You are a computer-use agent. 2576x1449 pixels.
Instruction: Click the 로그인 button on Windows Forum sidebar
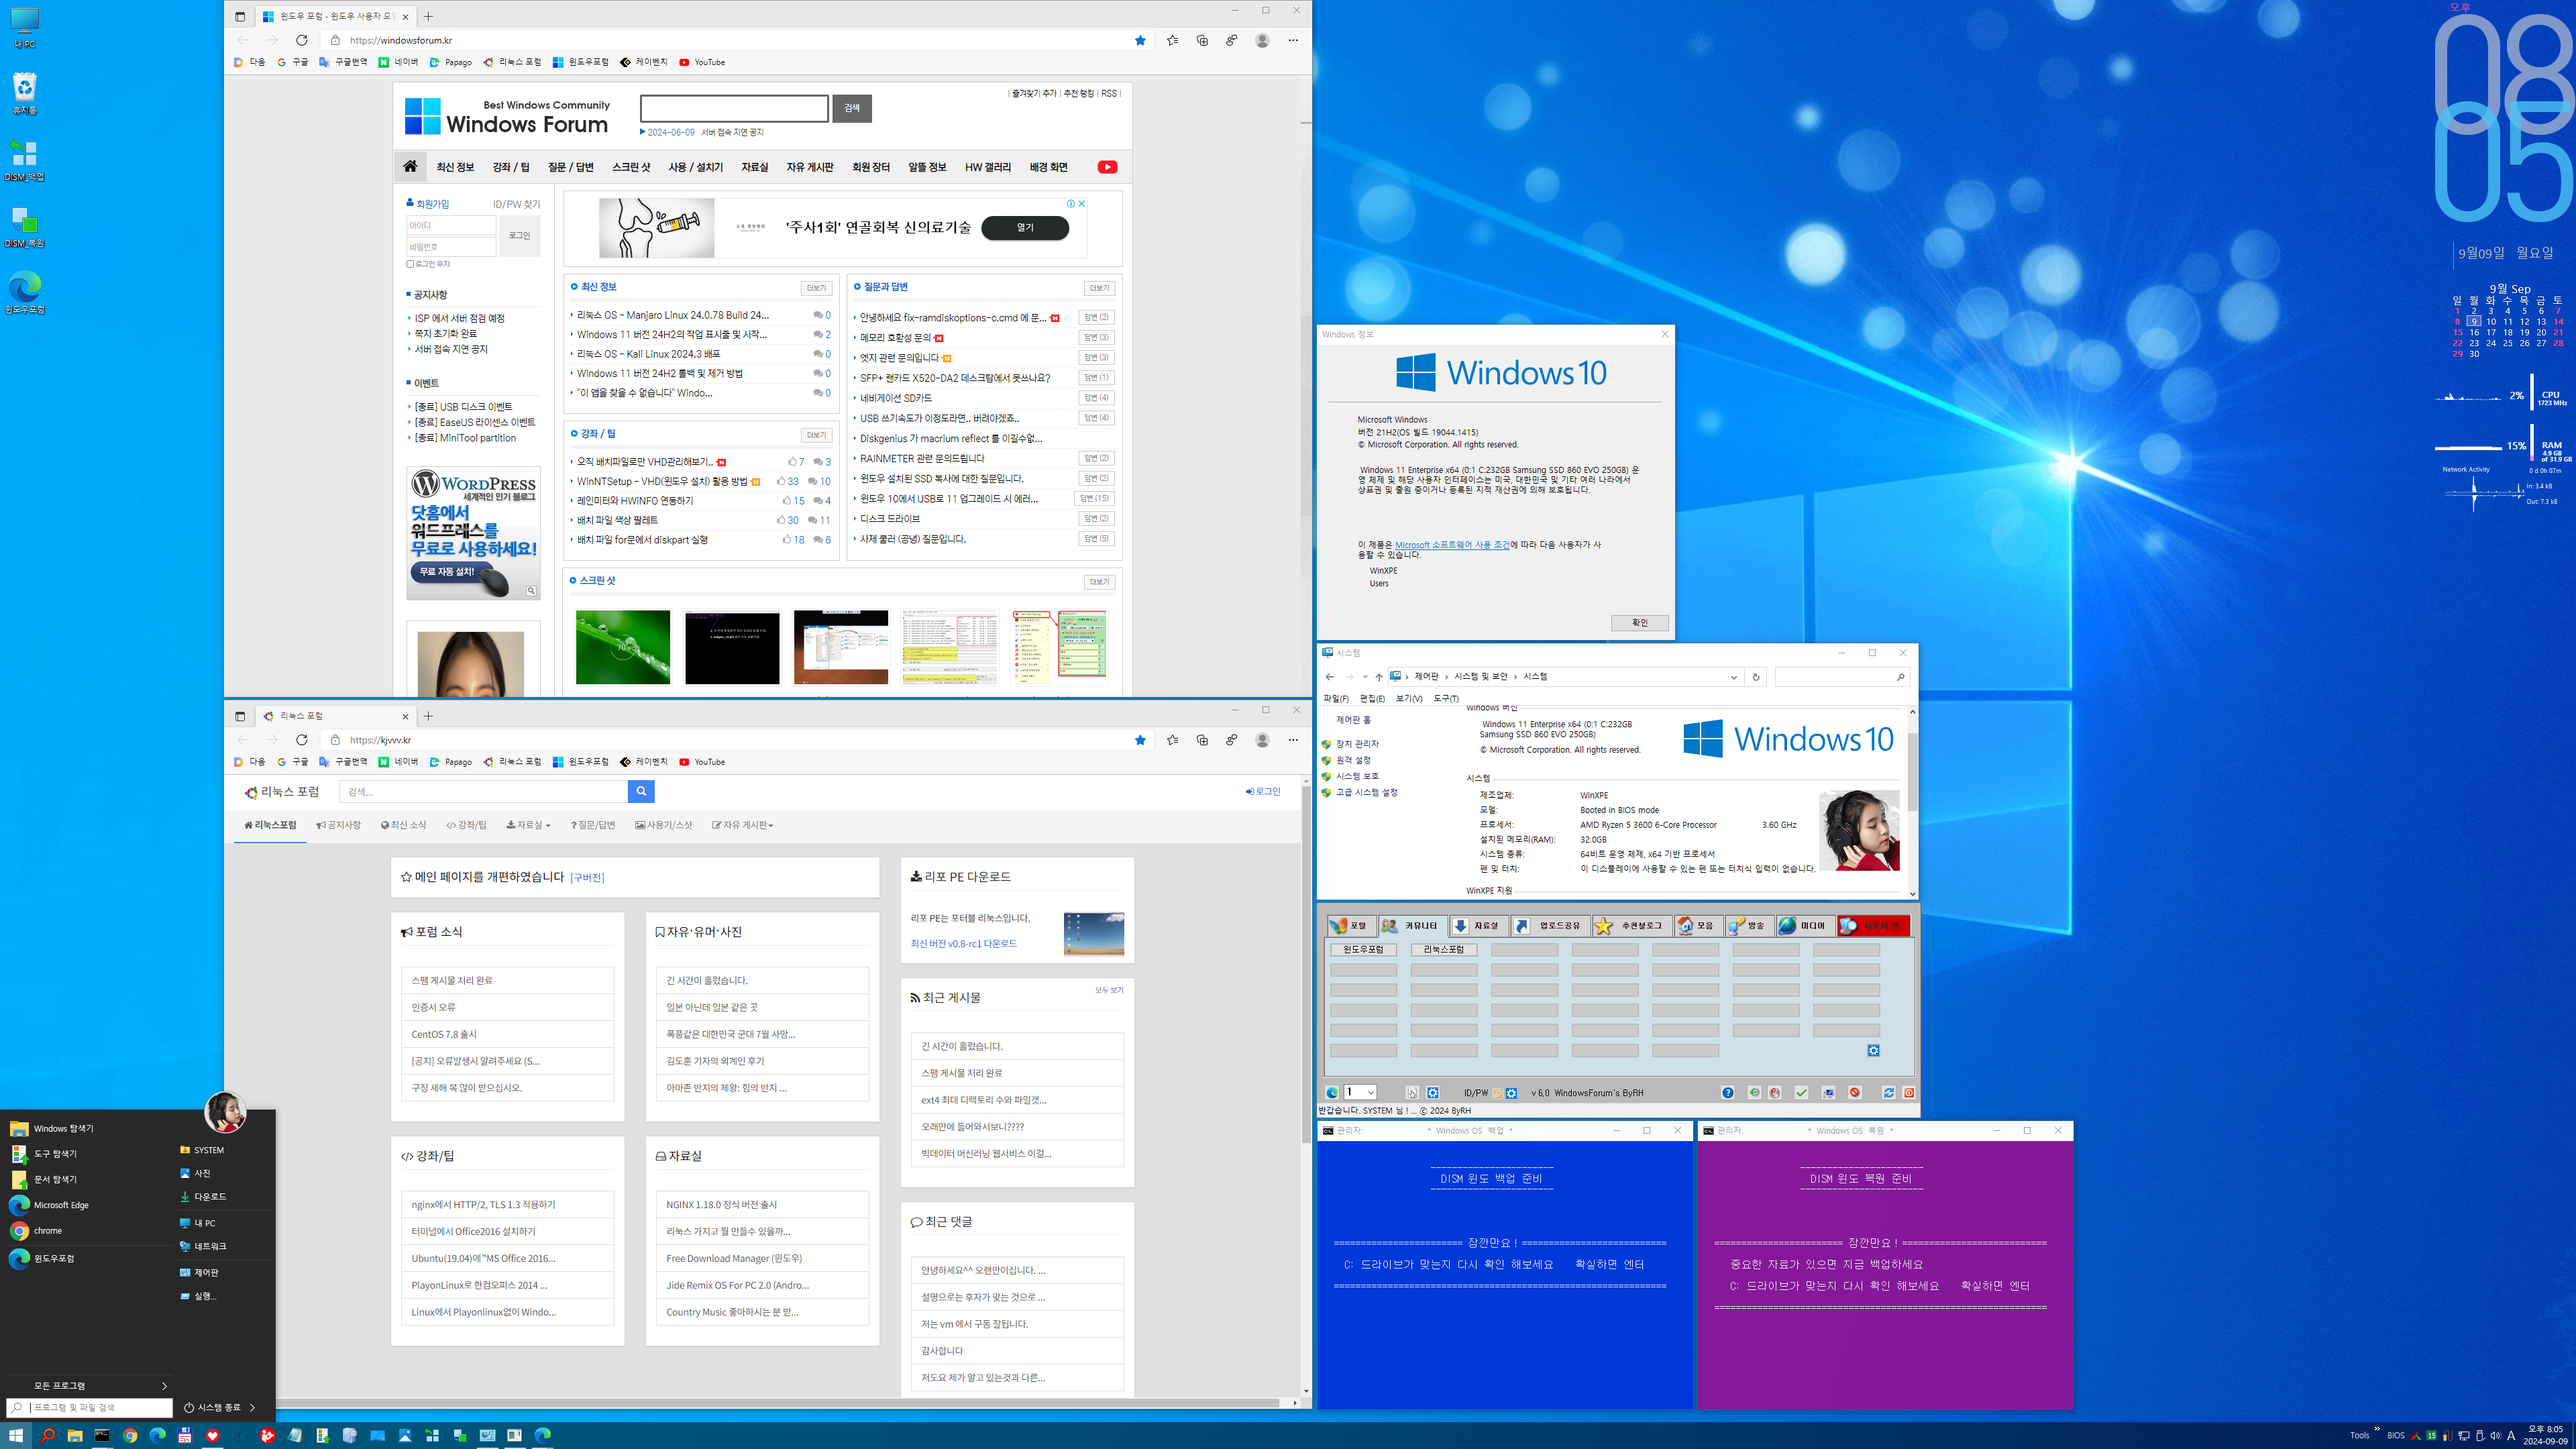point(520,236)
